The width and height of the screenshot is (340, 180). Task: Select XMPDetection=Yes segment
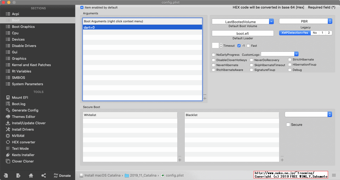(295, 33)
